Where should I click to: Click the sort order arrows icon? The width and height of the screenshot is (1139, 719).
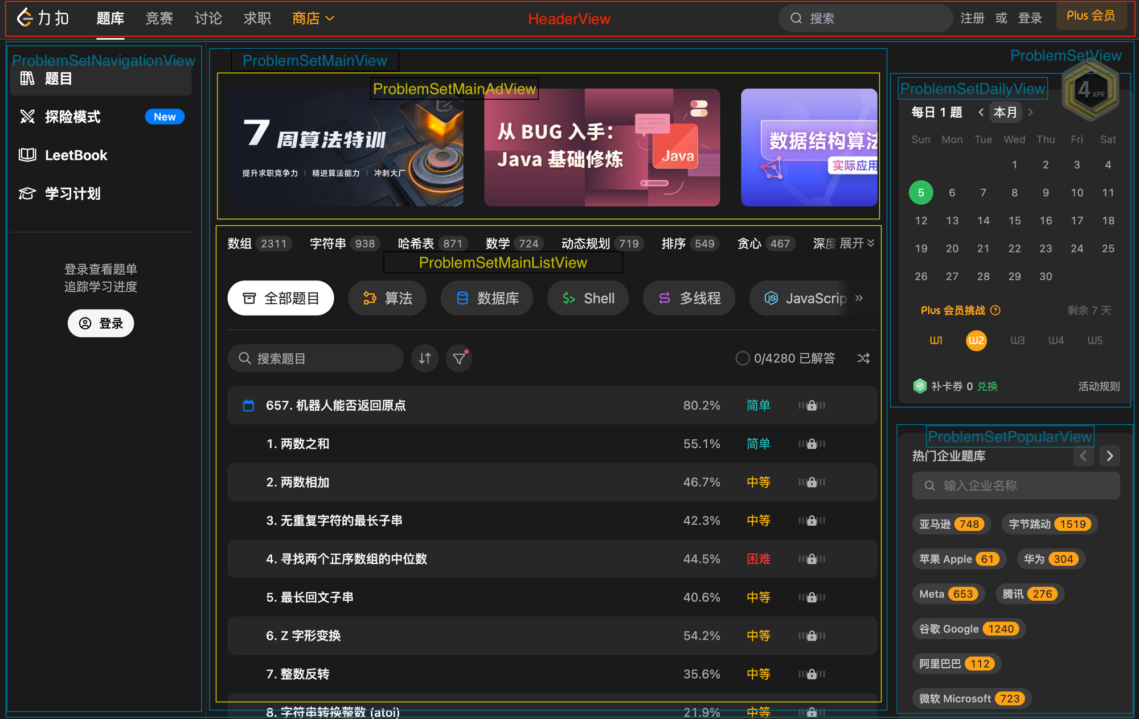[425, 358]
